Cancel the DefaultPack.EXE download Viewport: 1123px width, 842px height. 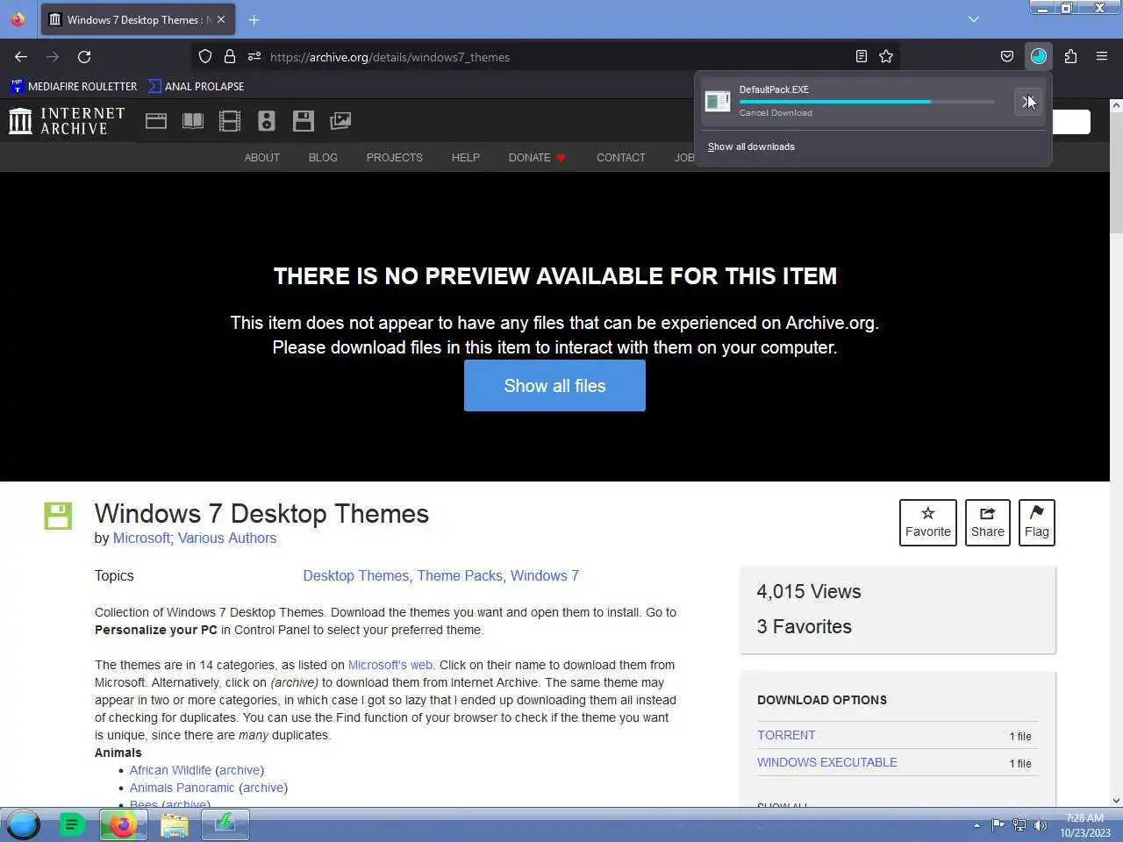tap(1027, 102)
